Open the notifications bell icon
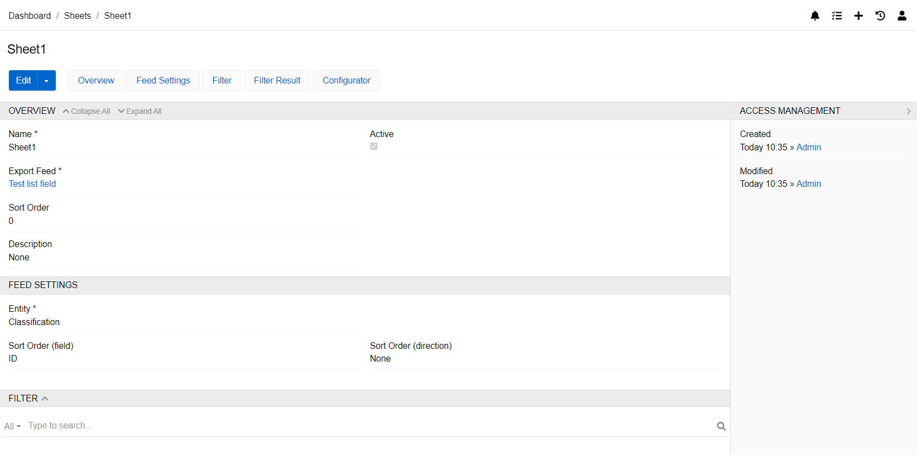 coord(815,15)
